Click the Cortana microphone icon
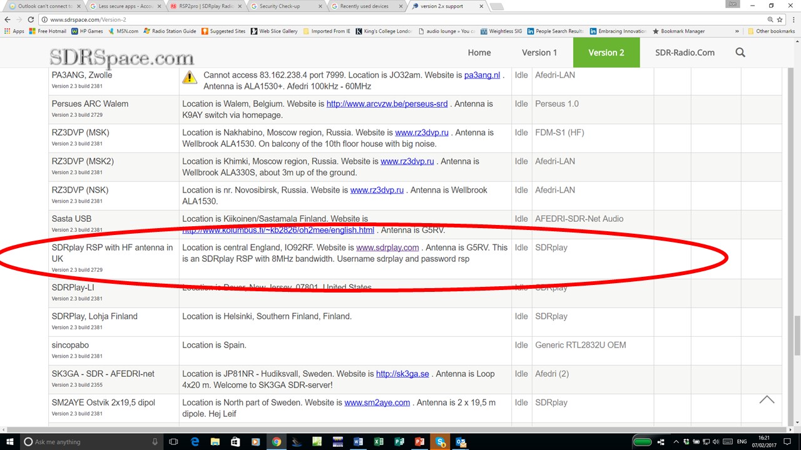Image resolution: width=801 pixels, height=450 pixels. (155, 442)
